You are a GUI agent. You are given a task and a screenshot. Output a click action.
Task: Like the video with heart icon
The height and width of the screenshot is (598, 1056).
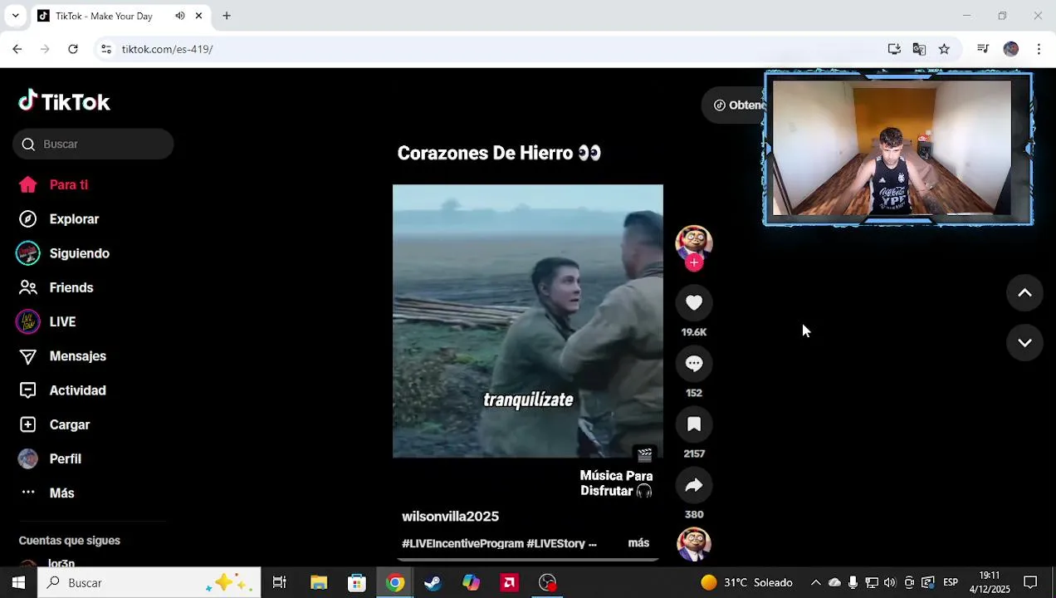[694, 303]
